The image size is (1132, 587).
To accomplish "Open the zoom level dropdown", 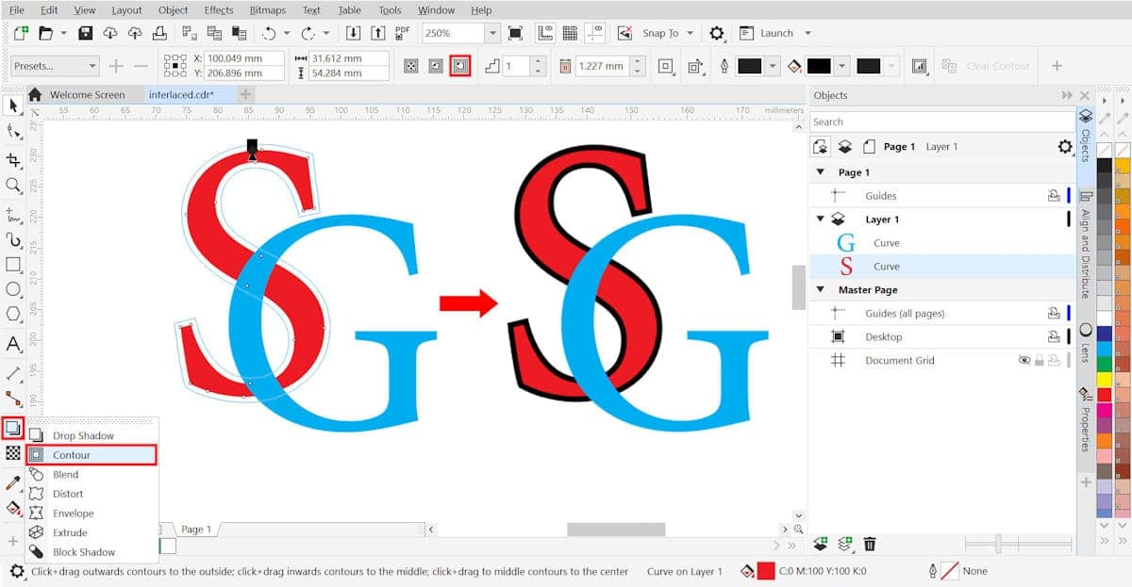I will pos(491,33).
